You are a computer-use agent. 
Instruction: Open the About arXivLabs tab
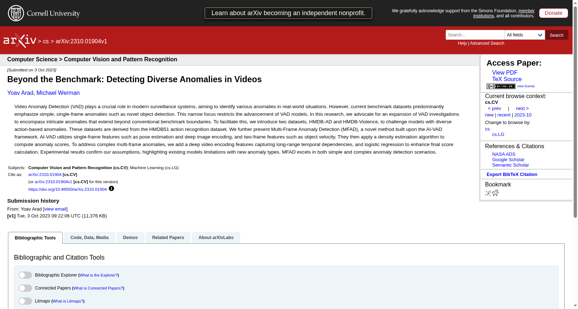pyautogui.click(x=216, y=238)
